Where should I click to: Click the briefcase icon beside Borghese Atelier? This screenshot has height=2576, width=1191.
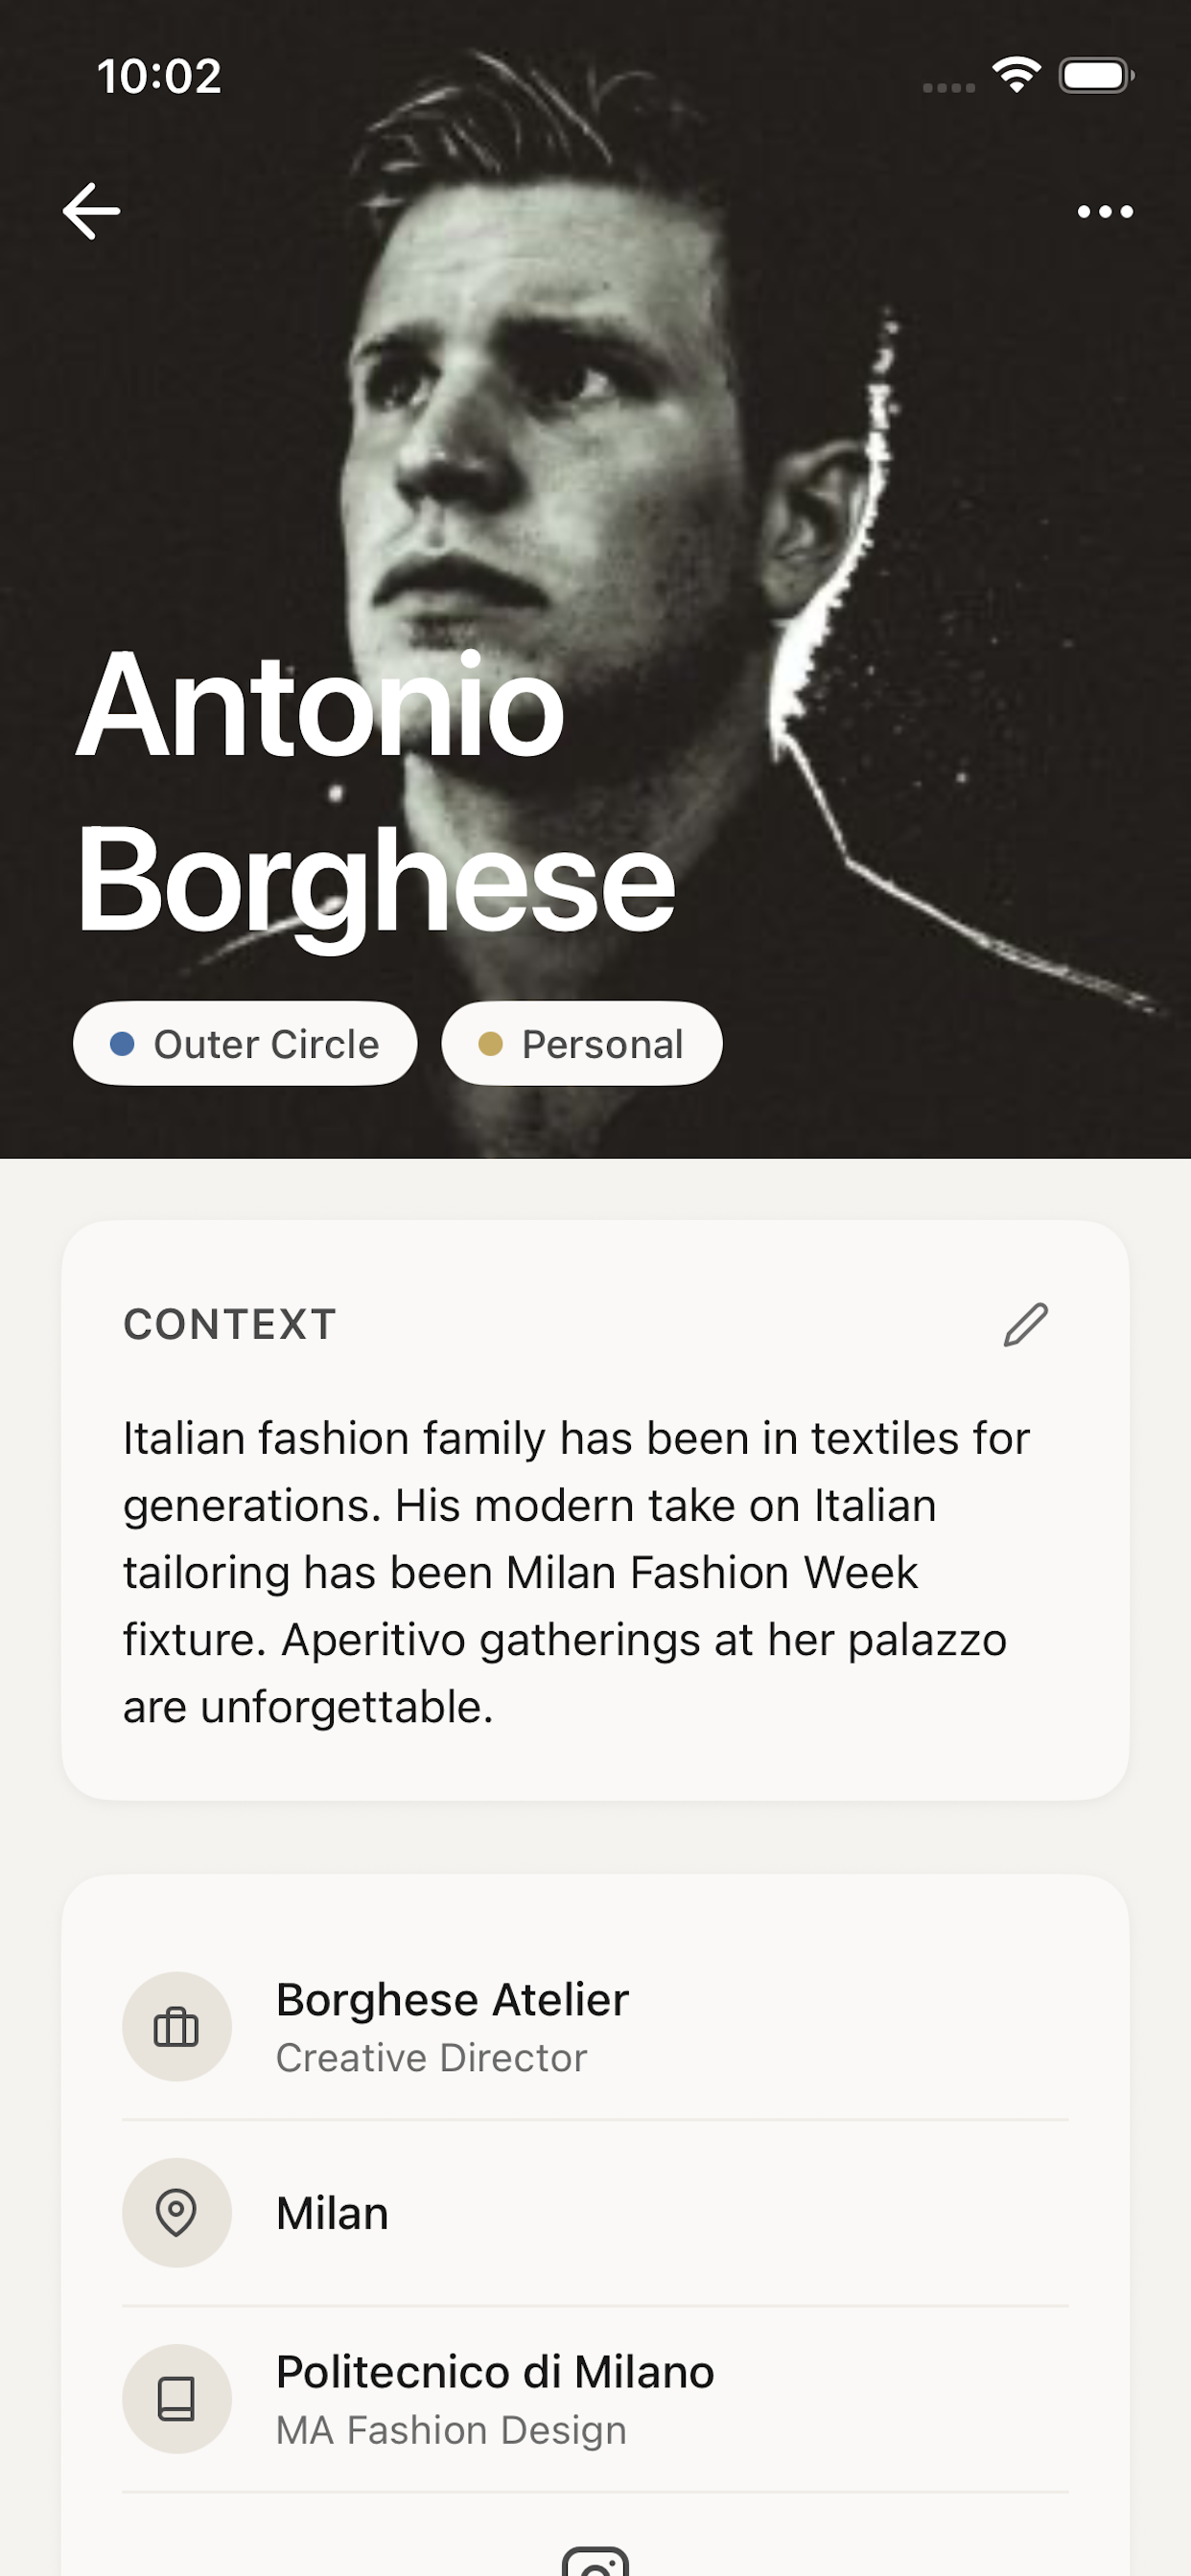point(177,2027)
